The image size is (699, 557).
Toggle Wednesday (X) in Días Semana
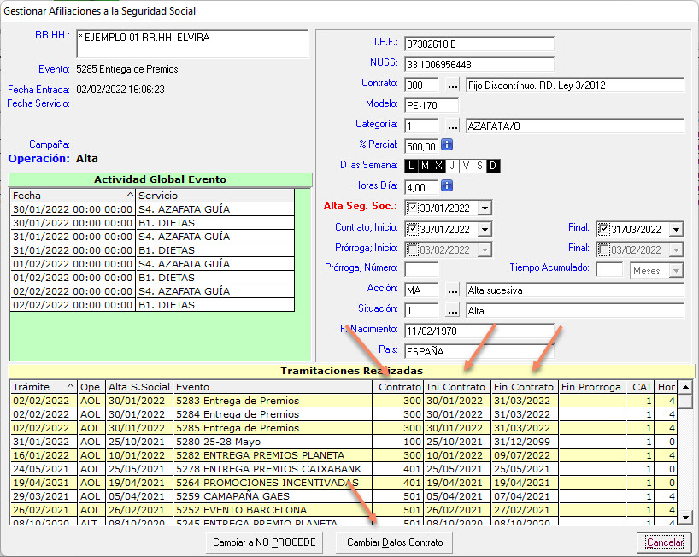pos(438,166)
